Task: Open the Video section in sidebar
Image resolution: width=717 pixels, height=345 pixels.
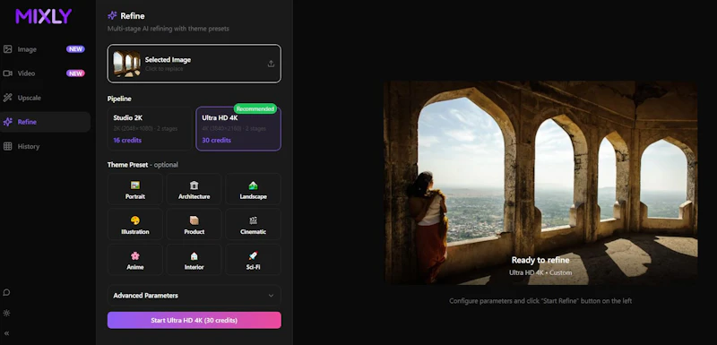Action: 44,73
